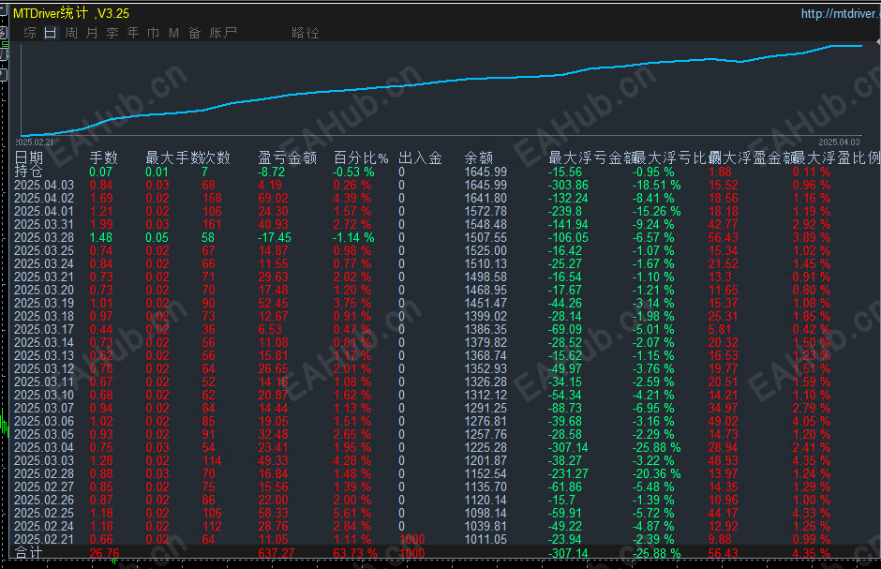Select the 日 daily statistics tab
Image resolution: width=881 pixels, height=569 pixels.
pyautogui.click(x=50, y=33)
